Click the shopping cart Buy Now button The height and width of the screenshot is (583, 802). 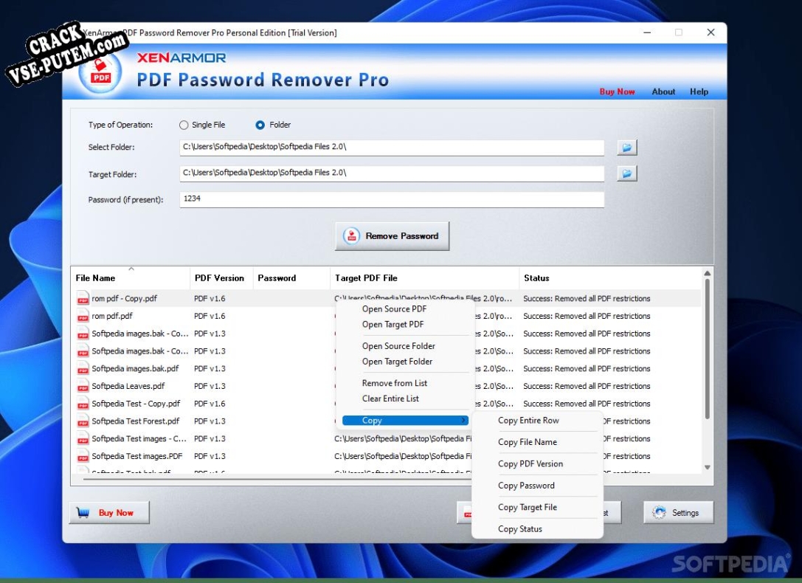coord(109,513)
